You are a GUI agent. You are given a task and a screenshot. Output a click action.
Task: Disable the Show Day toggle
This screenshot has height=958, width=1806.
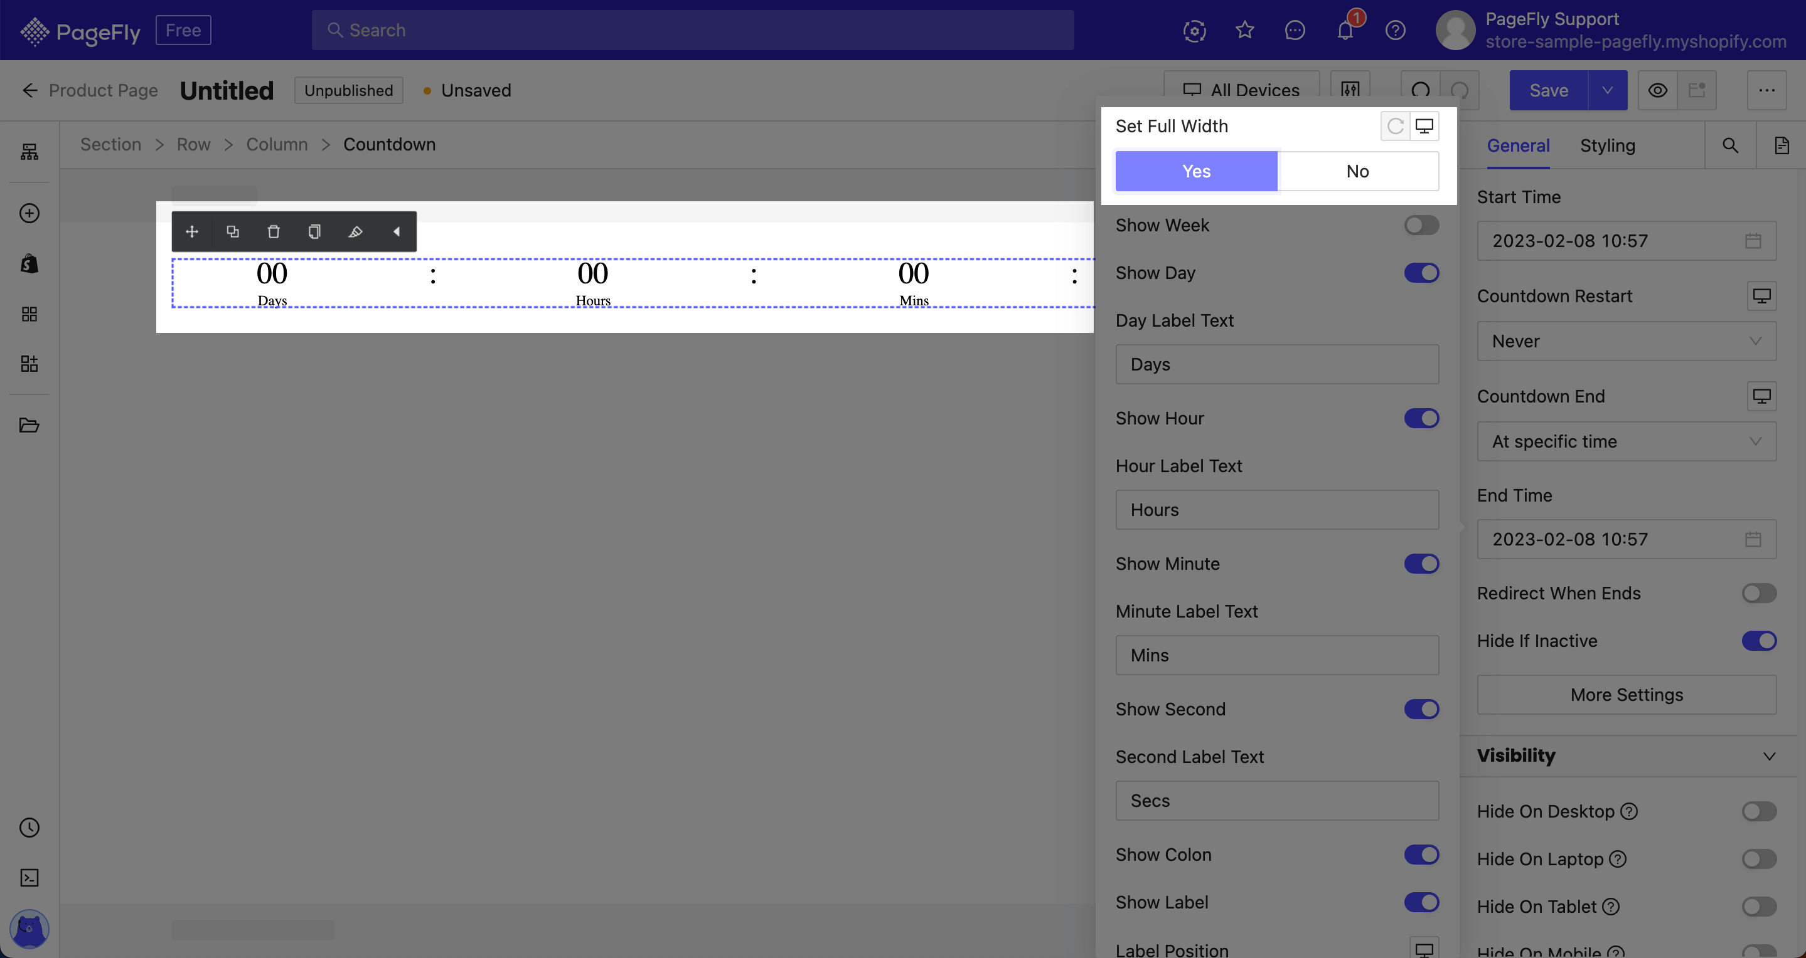click(x=1421, y=273)
